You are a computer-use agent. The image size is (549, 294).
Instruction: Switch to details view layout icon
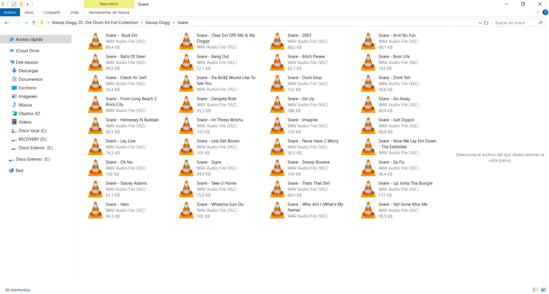point(535,290)
